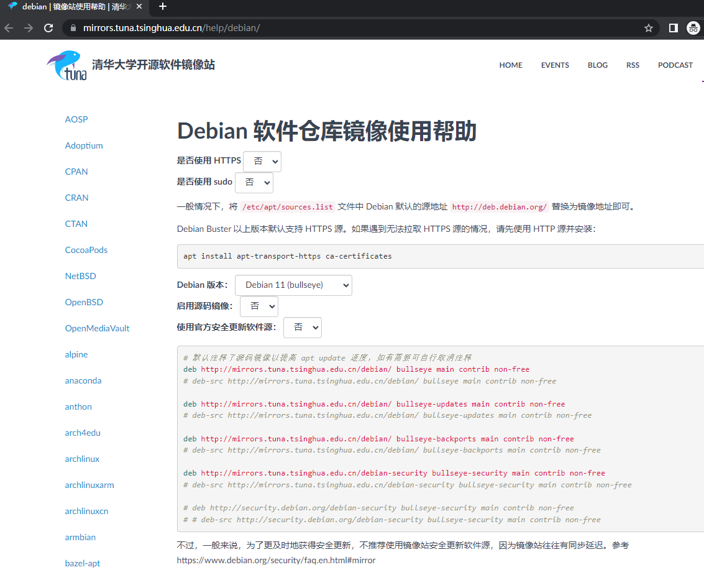
Task: Open the 使用官方安全更新软件源 dropdown
Action: point(303,328)
